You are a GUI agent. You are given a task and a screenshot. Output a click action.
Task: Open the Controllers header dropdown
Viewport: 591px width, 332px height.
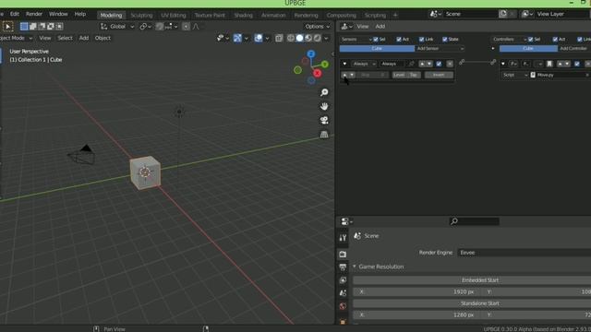pyautogui.click(x=509, y=39)
